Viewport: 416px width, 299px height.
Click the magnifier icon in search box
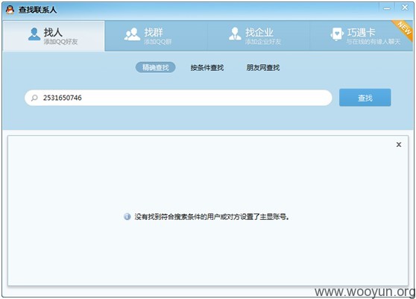click(34, 98)
